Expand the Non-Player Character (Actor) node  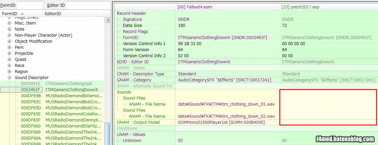[x=9, y=35]
